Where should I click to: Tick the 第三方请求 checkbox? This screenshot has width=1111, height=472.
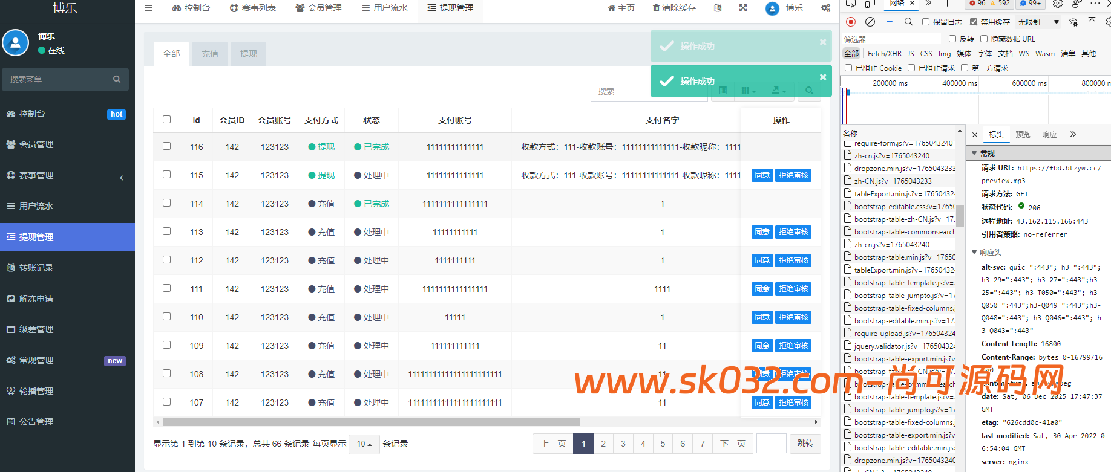[x=965, y=68]
